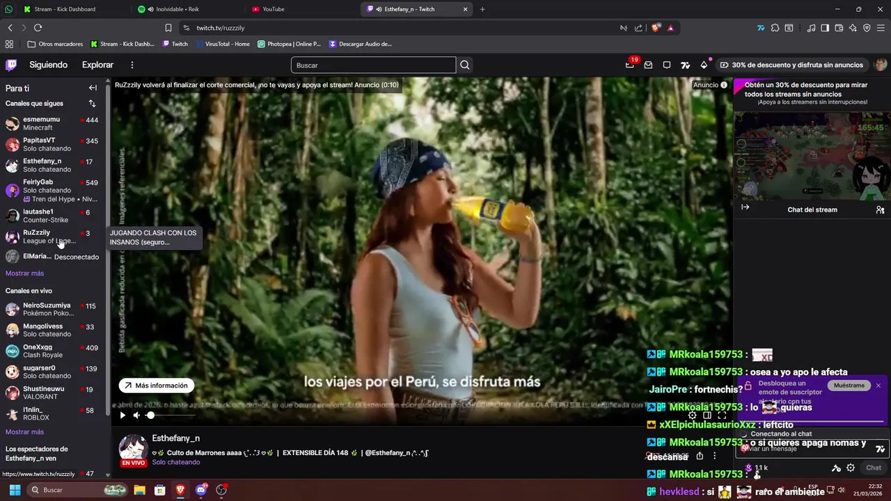The image size is (891, 501).
Task: Open player settings gear
Action: point(692,415)
